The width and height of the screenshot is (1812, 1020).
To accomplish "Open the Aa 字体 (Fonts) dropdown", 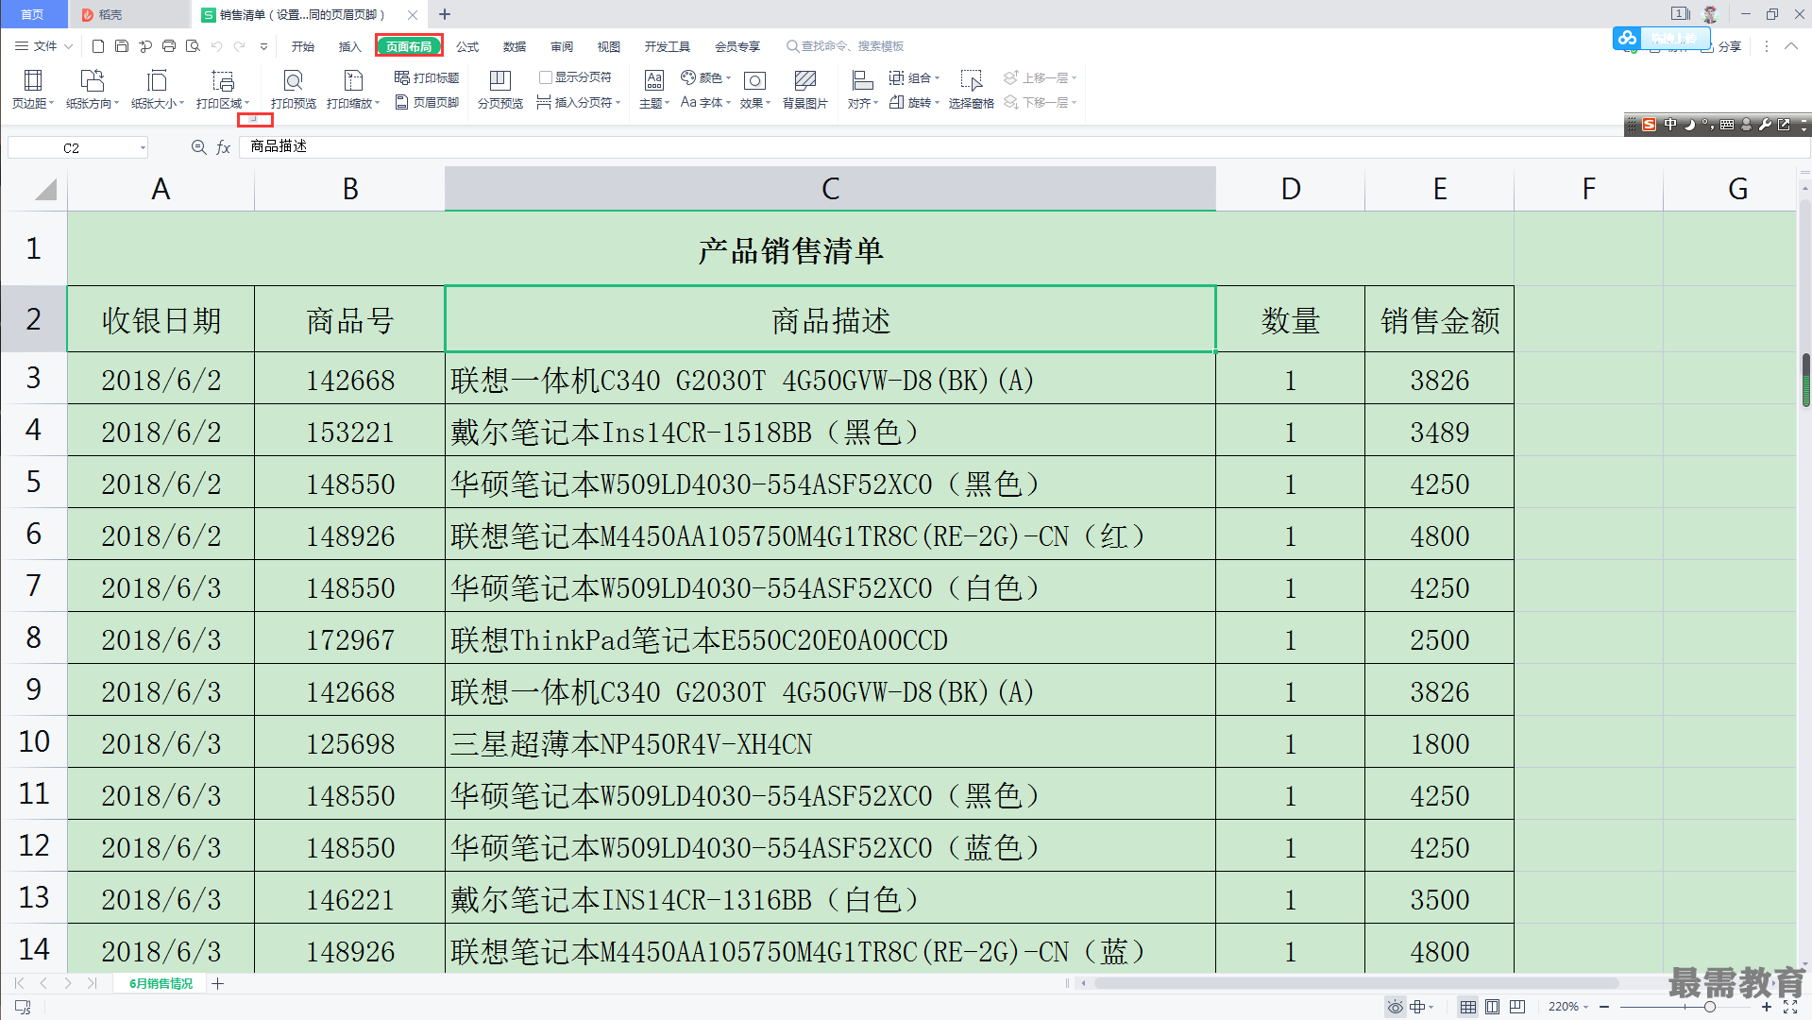I will (x=706, y=102).
